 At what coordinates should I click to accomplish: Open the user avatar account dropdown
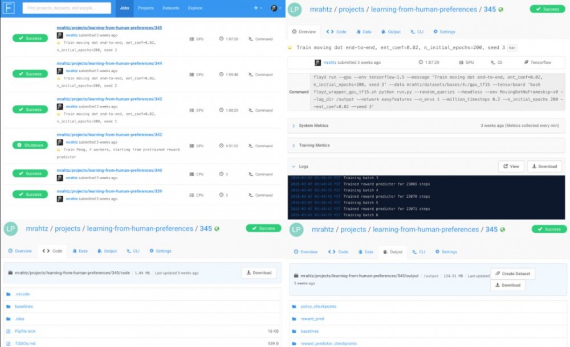(x=276, y=8)
